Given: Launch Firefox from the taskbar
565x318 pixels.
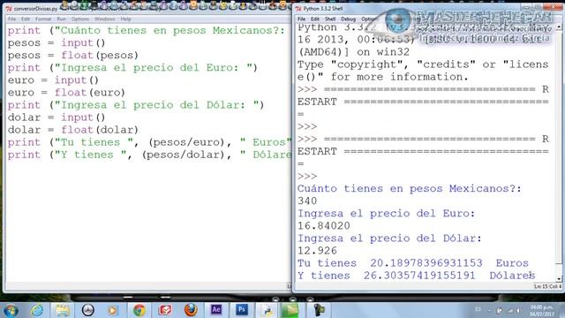Looking at the screenshot, I should (191, 310).
